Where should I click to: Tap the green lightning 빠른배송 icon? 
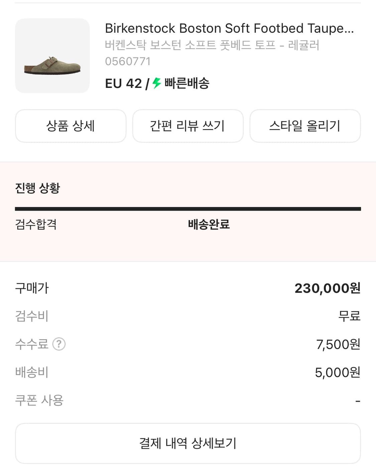click(157, 83)
